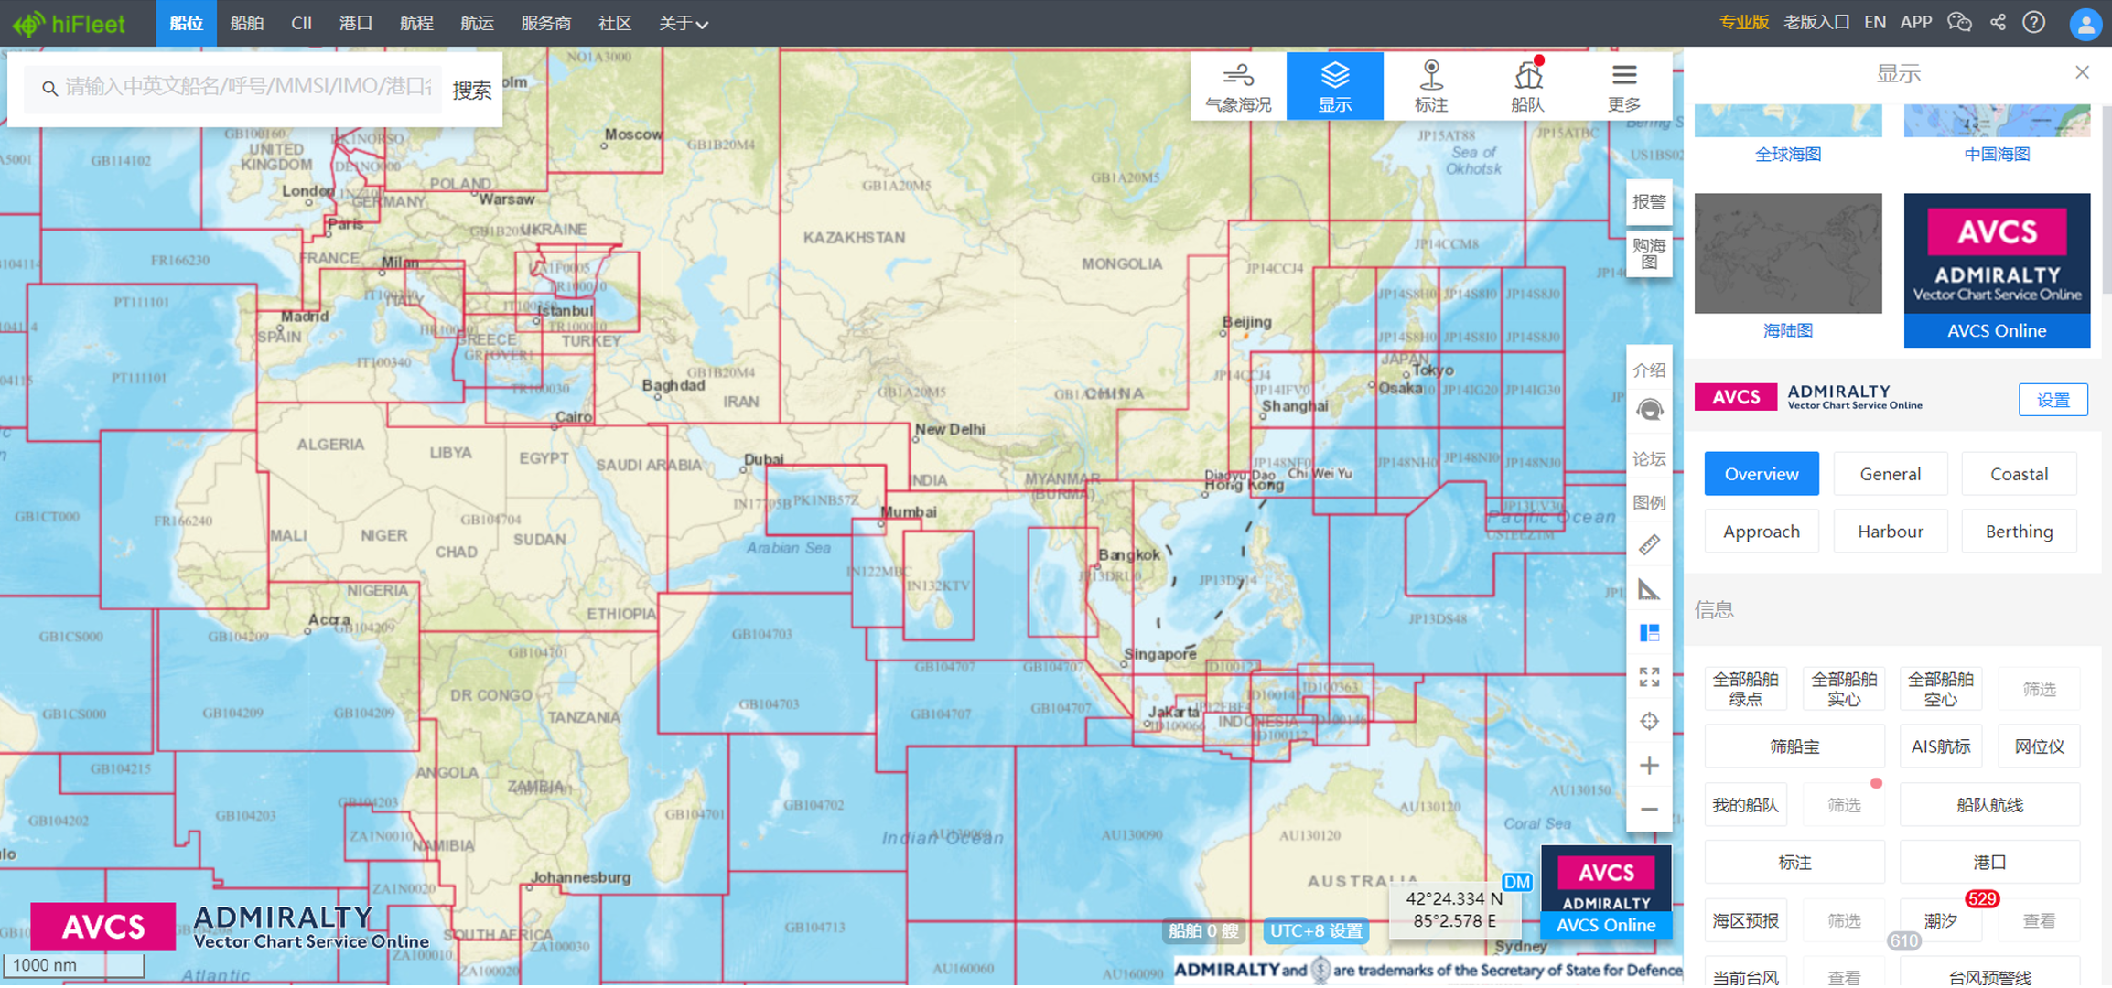The image size is (2112, 988).
Task: Select the Approach chart band
Action: [x=1762, y=532]
